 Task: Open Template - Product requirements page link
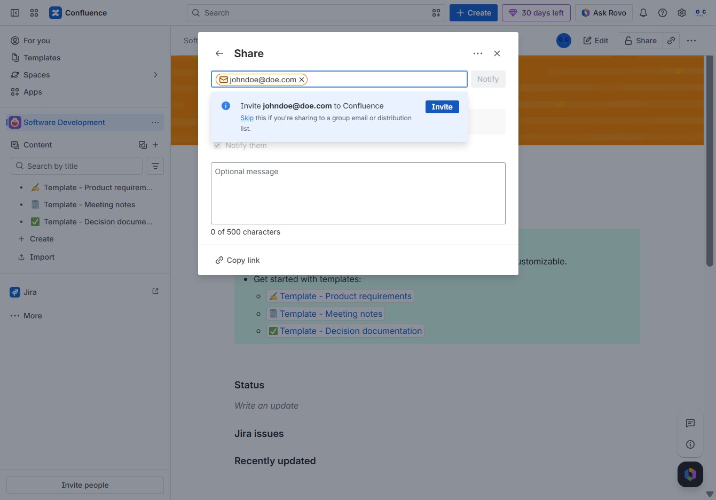click(340, 296)
